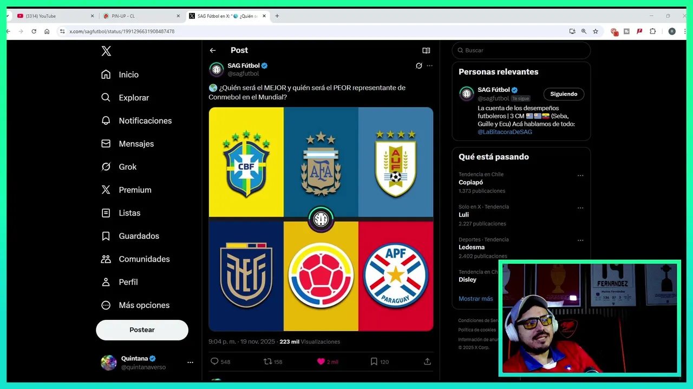Toggle the pink like heart
This screenshot has height=389, width=693.
[321, 361]
